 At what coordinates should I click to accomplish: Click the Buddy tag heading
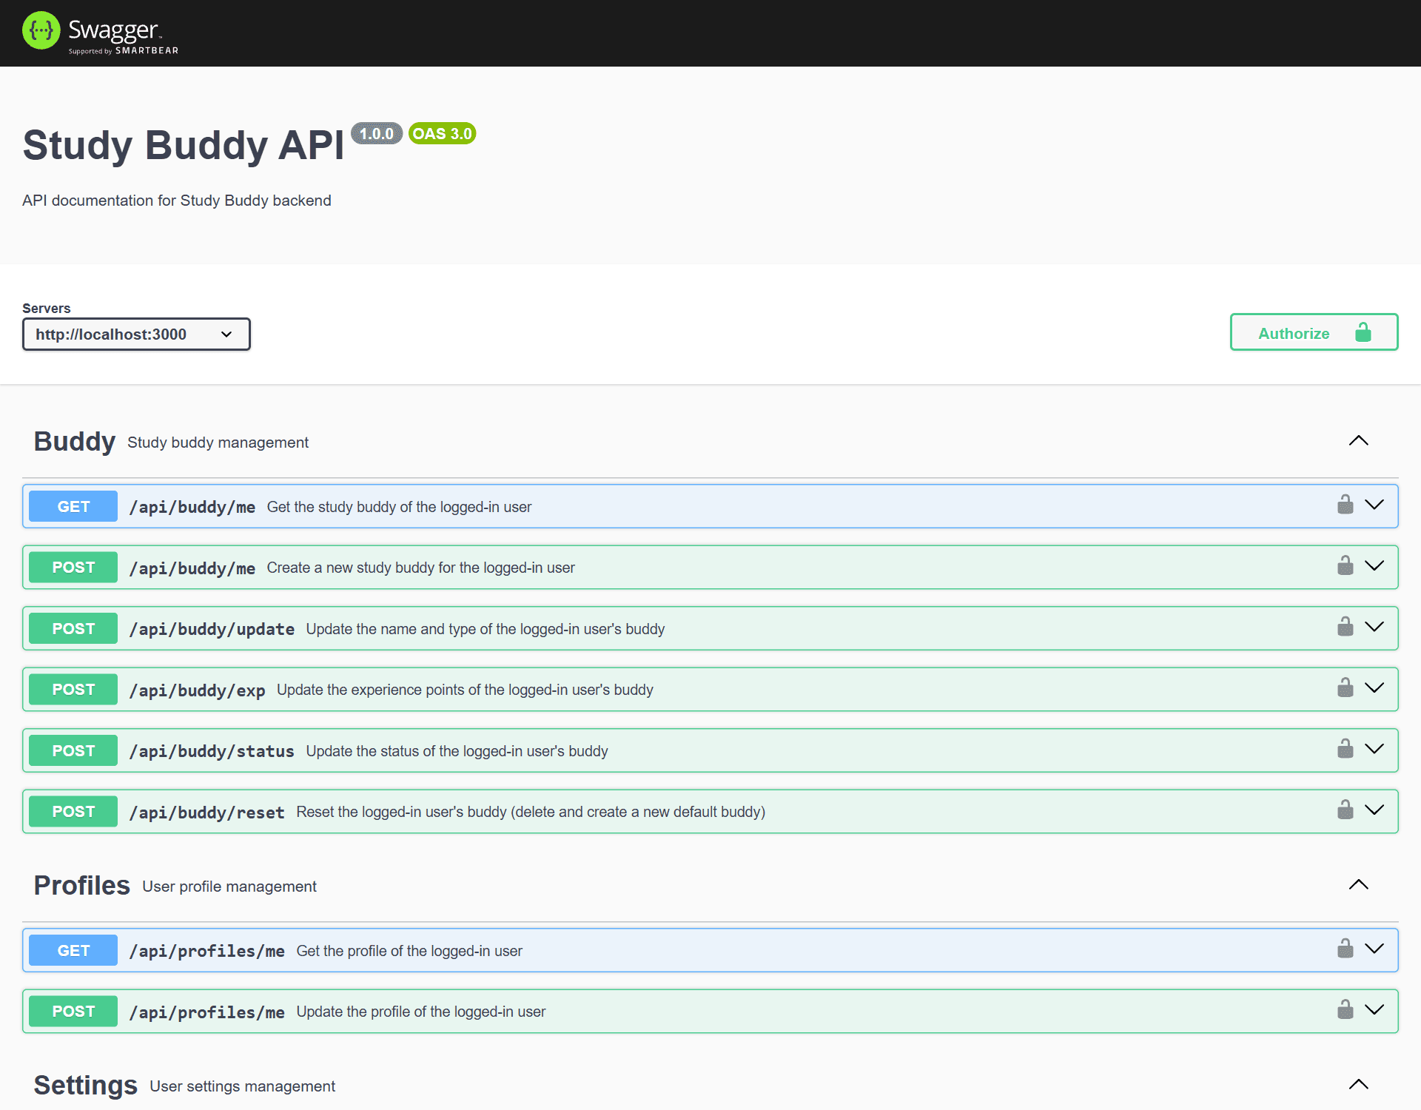coord(75,442)
